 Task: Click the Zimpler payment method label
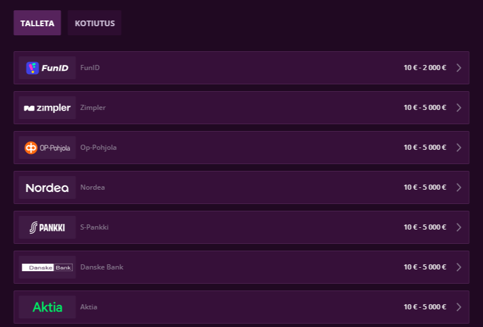click(93, 108)
